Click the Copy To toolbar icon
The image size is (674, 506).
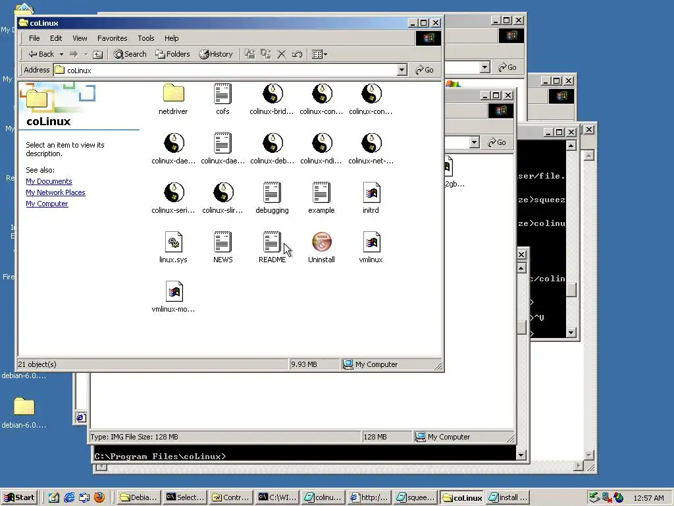(266, 54)
